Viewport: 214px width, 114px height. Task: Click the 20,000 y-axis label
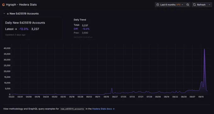(x=7, y=71)
